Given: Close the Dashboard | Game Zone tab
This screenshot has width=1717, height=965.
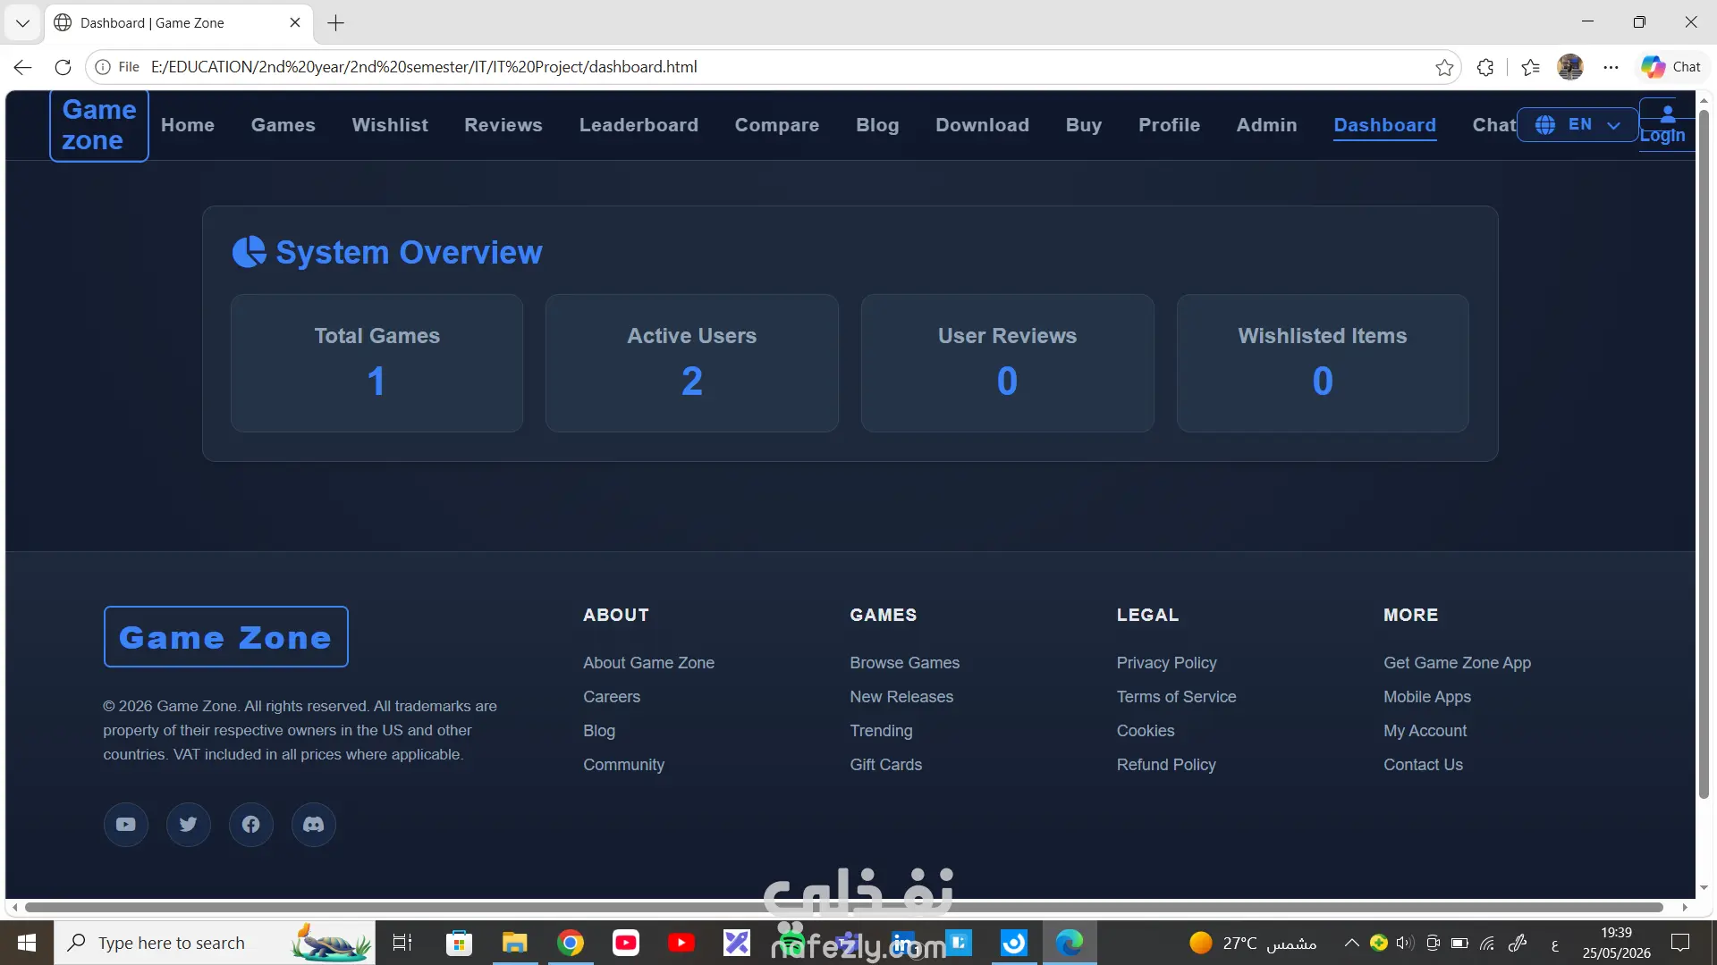Looking at the screenshot, I should tap(295, 22).
